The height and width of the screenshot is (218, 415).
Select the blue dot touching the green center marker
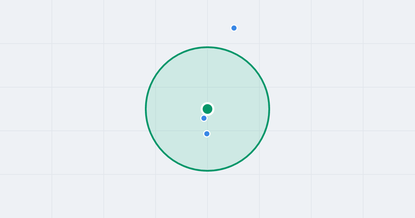pyautogui.click(x=204, y=118)
